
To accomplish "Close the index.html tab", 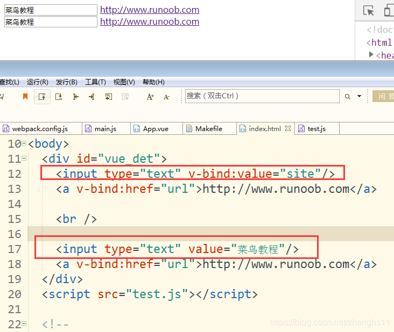I will coord(288,128).
